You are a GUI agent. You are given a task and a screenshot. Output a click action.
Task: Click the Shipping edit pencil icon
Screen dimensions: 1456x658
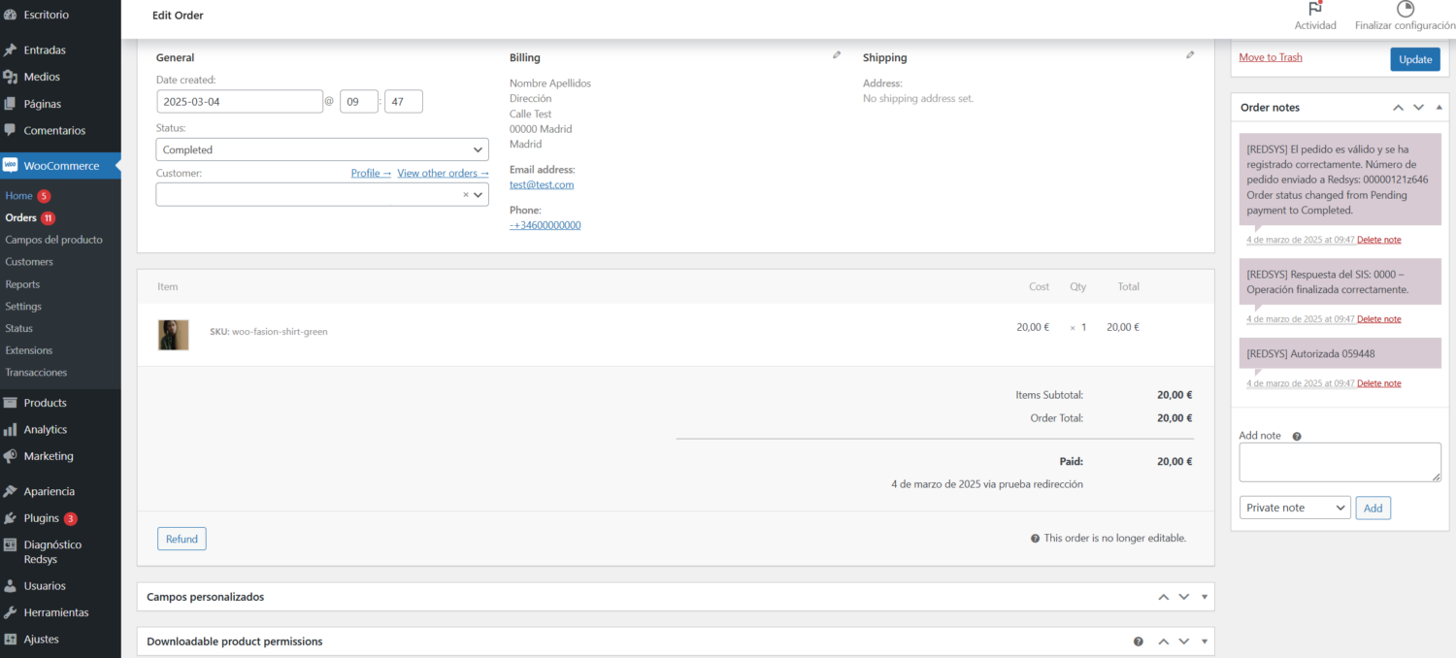tap(1190, 55)
